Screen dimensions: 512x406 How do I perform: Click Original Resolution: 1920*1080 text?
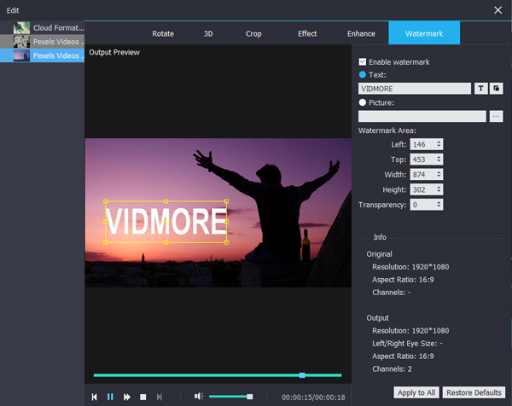[x=410, y=267]
